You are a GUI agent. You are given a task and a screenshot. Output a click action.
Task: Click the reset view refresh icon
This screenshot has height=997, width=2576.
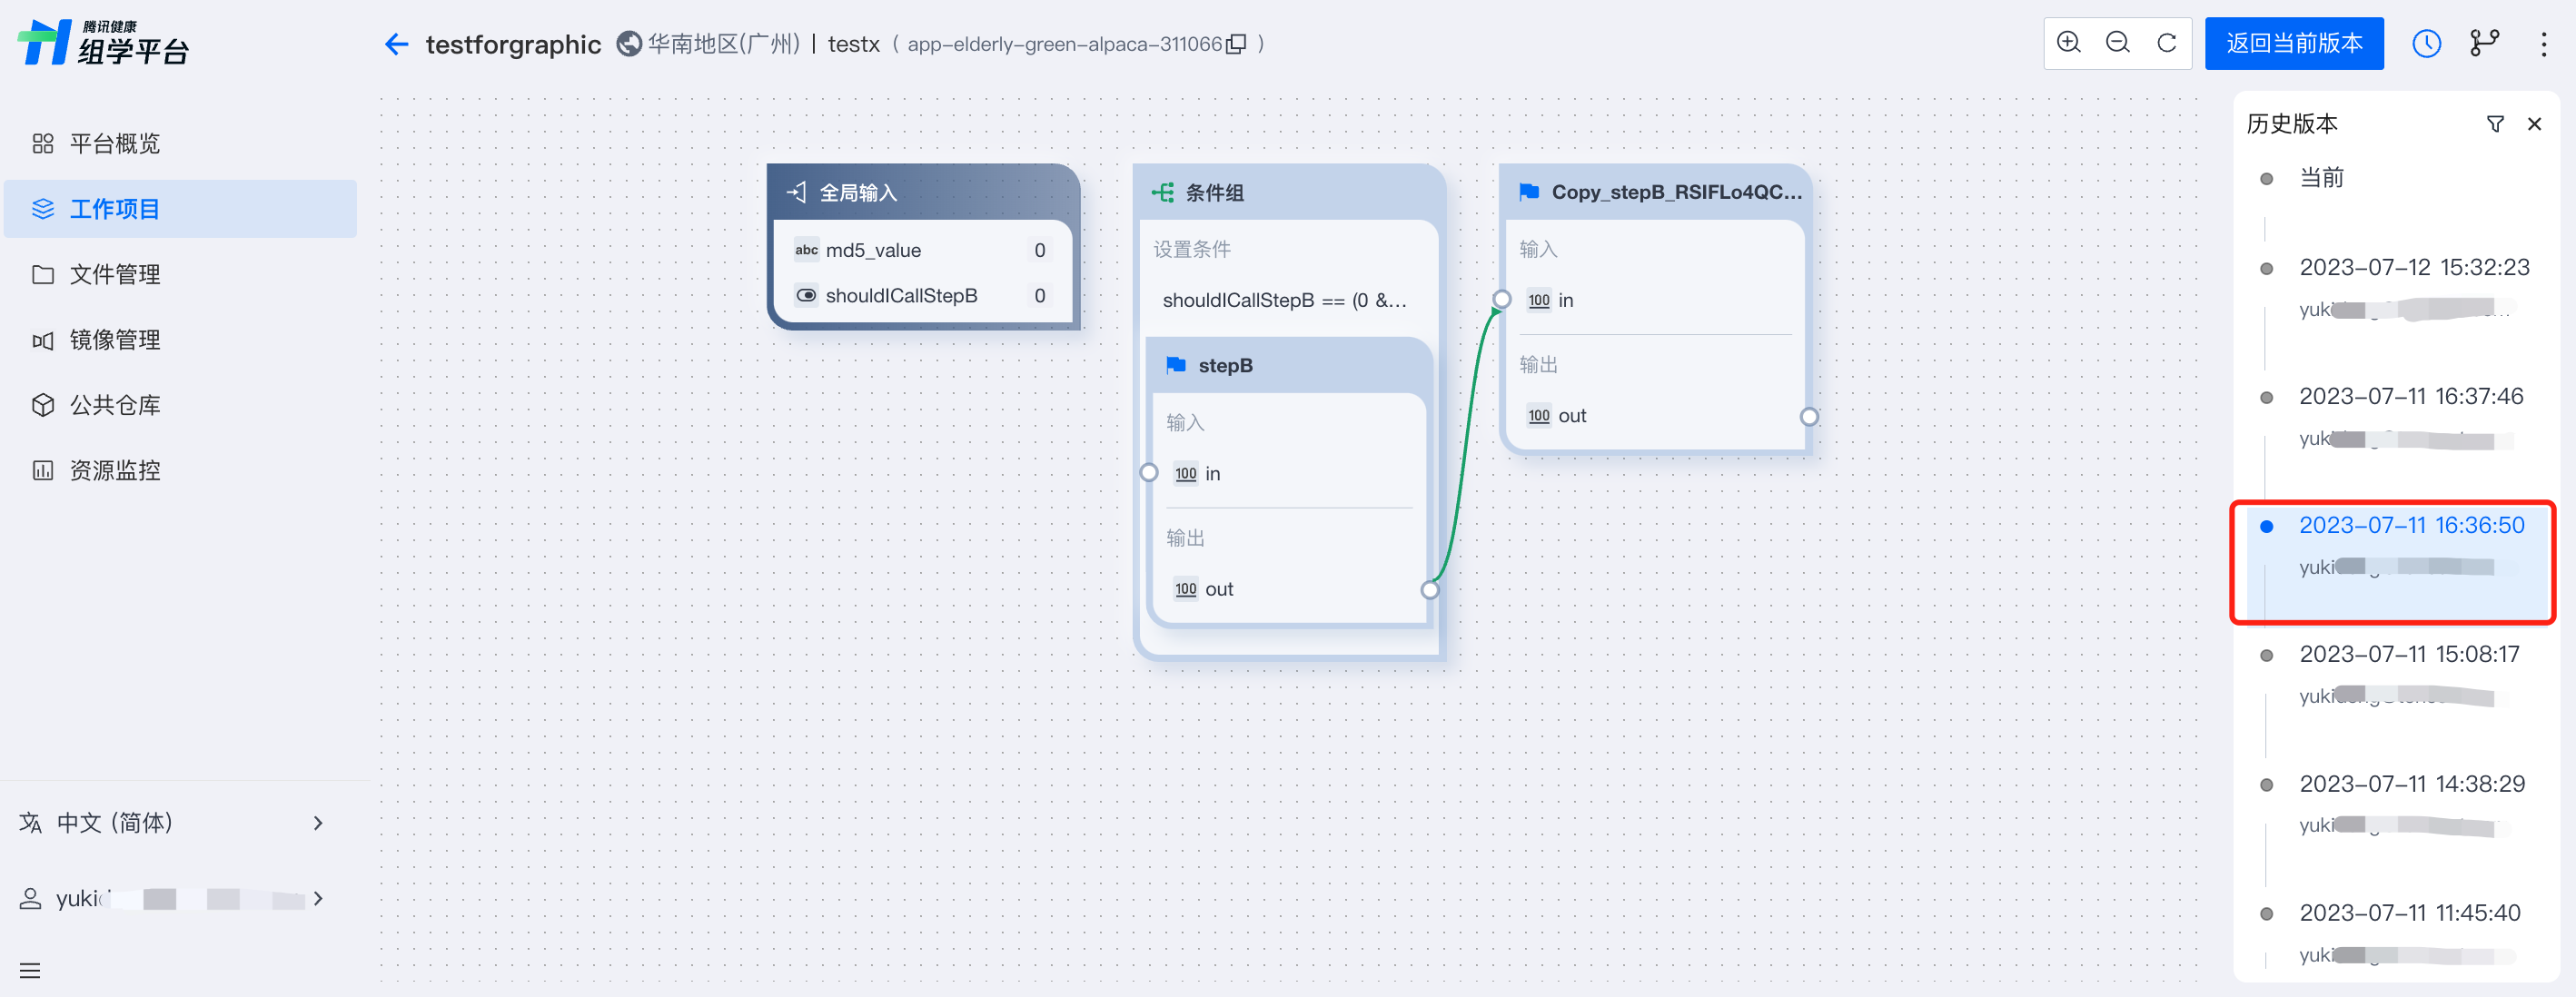tap(2166, 43)
